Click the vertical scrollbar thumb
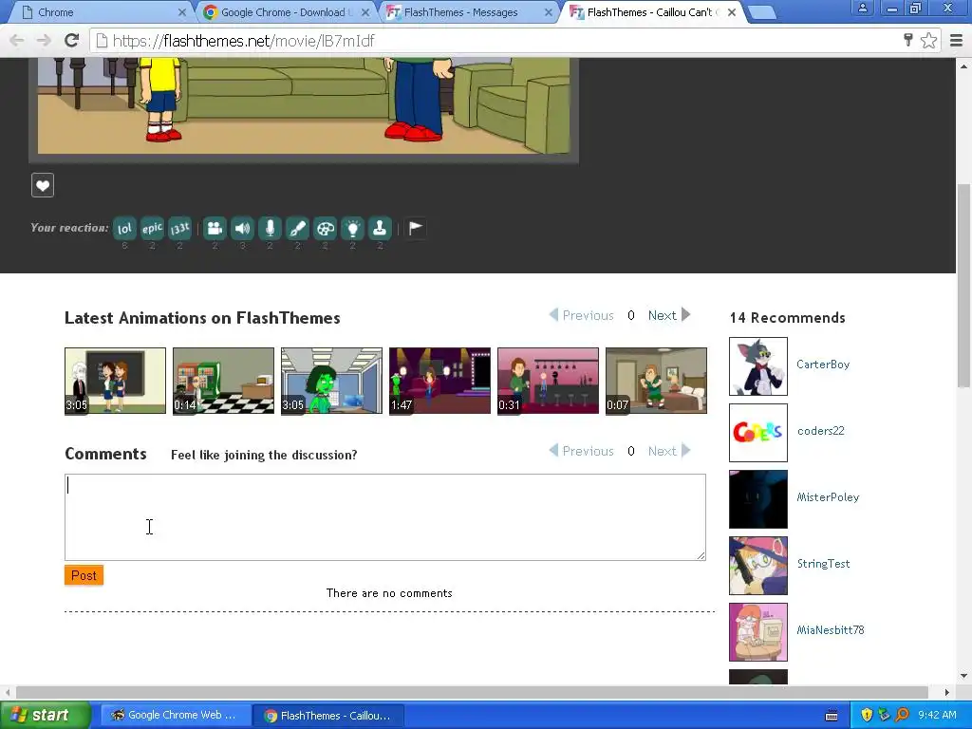Screen dimensions: 972x729 963,285
